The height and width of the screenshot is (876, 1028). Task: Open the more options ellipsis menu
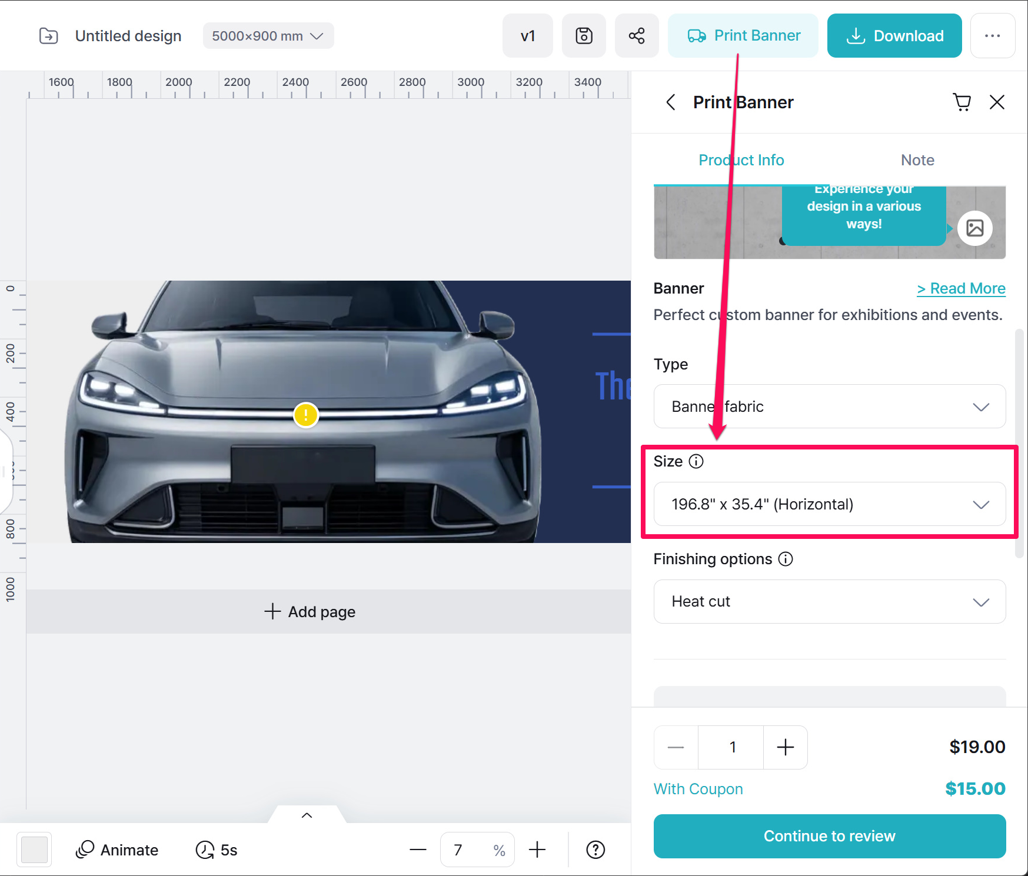[992, 36]
